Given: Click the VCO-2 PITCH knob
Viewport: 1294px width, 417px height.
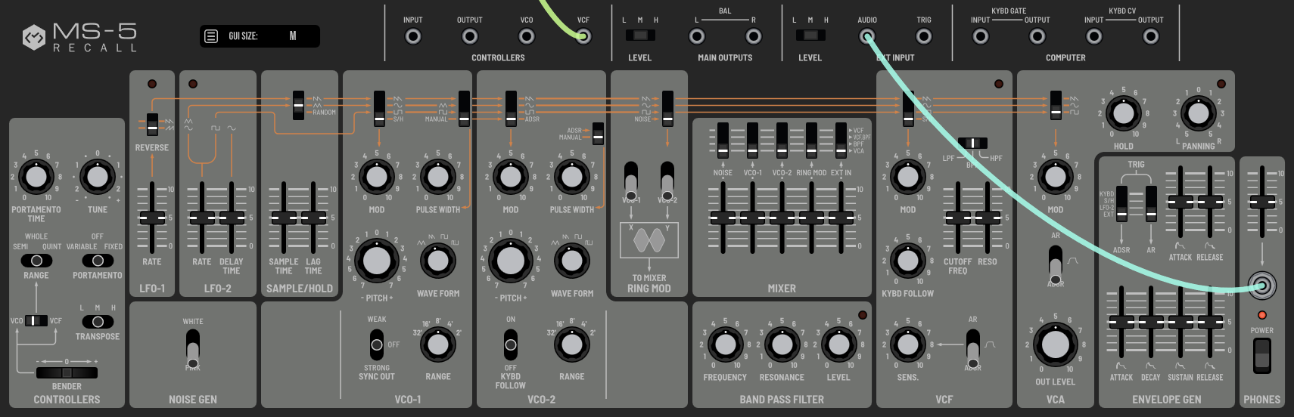Looking at the screenshot, I should point(511,261).
